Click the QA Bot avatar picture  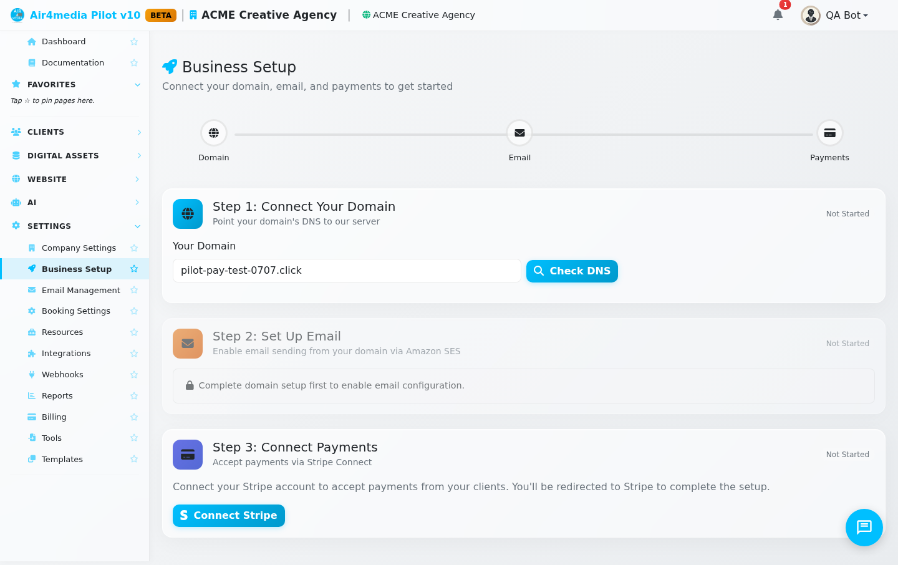click(x=811, y=15)
